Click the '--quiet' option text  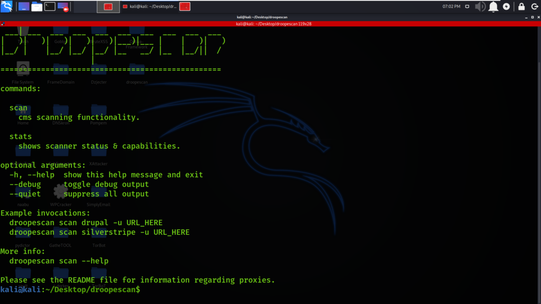pyautogui.click(x=25, y=194)
